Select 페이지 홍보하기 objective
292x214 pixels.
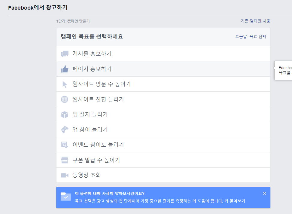click(163, 69)
